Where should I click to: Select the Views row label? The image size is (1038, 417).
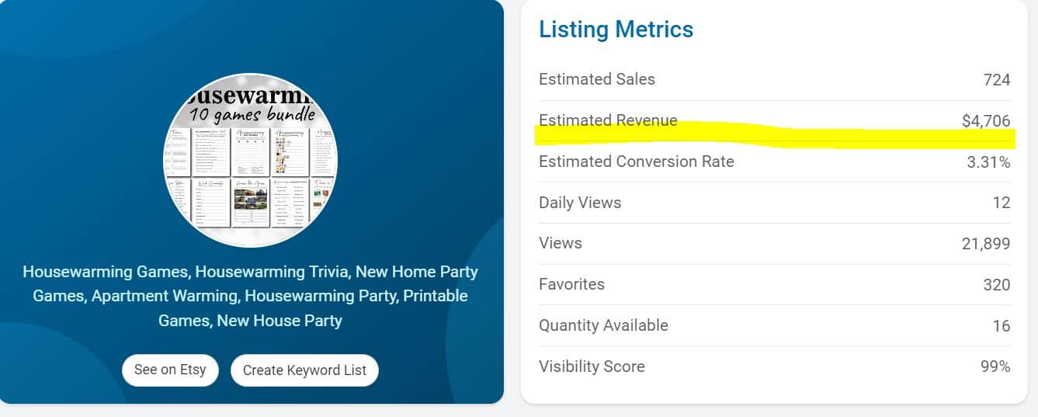click(561, 243)
